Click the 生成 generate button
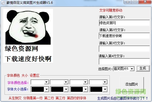 [x=143, y=68]
